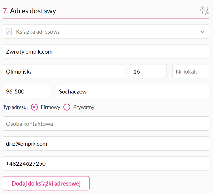Click the driz@empik.com email field
Viewport: 213px width, 193px height.
click(x=106, y=143)
